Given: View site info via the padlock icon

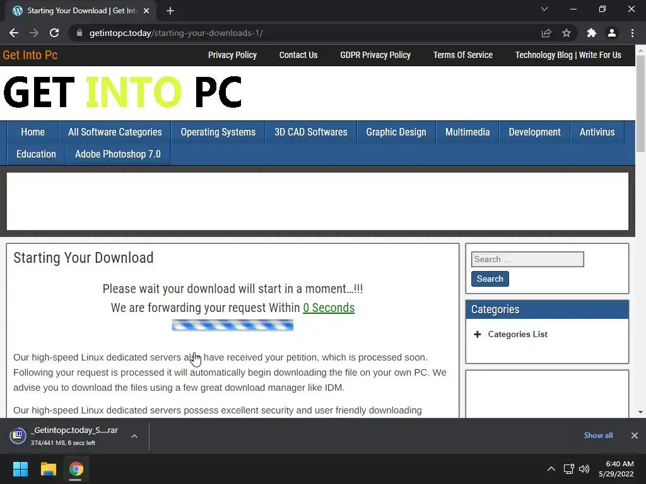Looking at the screenshot, I should [79, 33].
